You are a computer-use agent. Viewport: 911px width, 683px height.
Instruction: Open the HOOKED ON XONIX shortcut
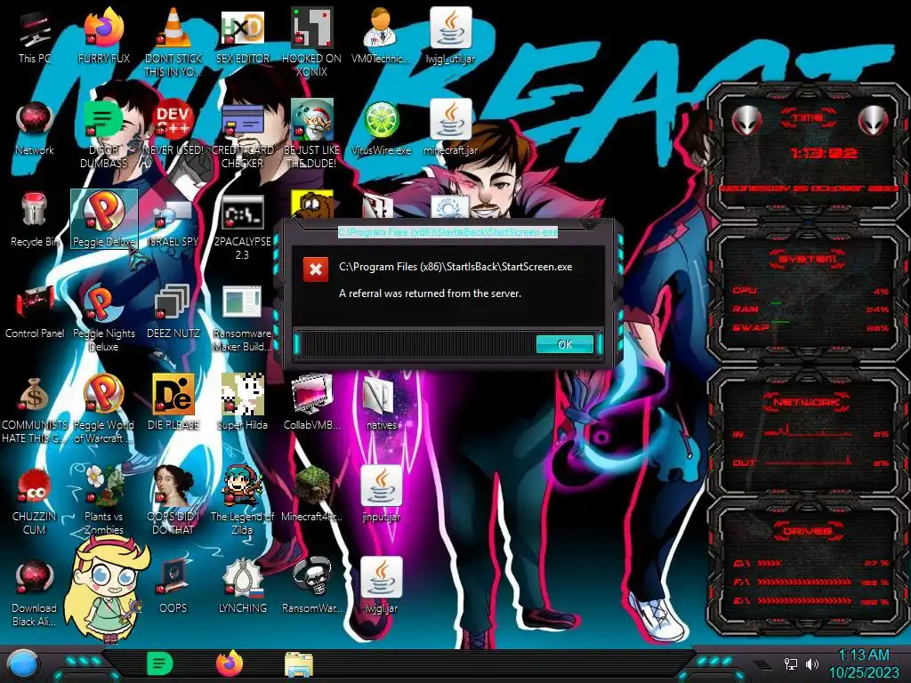[312, 42]
